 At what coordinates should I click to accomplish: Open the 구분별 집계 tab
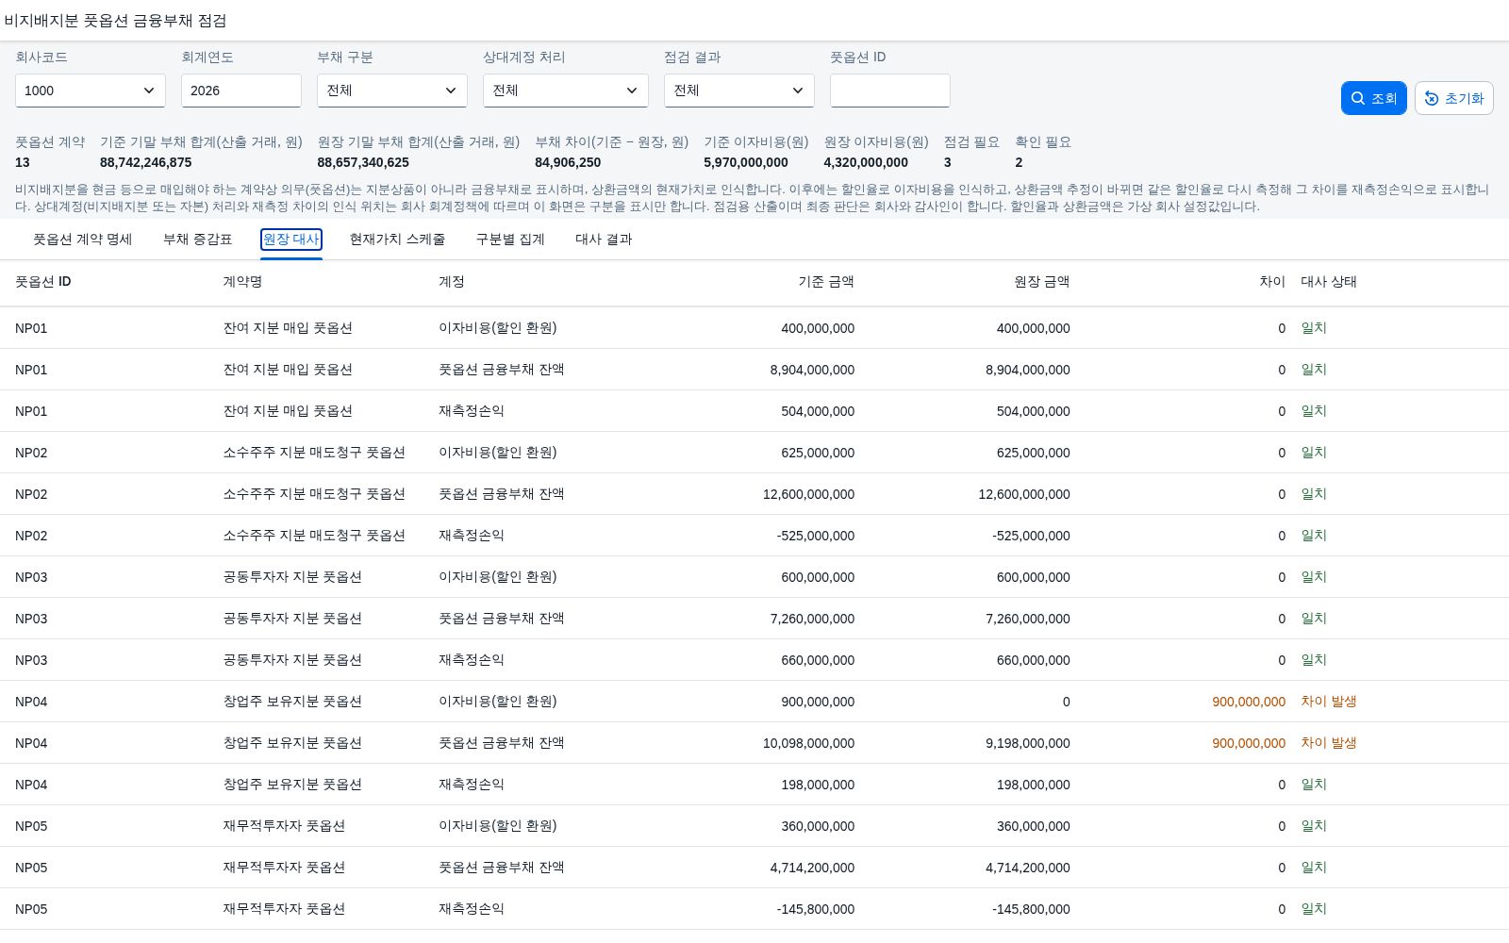[x=510, y=240]
